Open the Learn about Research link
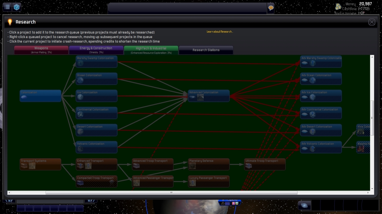 pos(220,32)
